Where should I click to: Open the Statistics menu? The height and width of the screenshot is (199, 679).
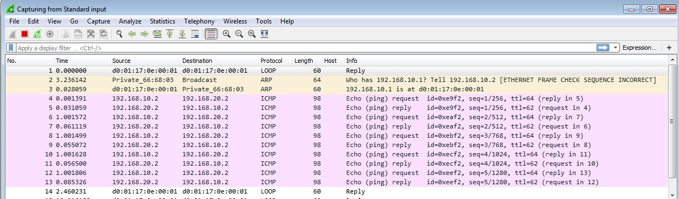(x=163, y=21)
